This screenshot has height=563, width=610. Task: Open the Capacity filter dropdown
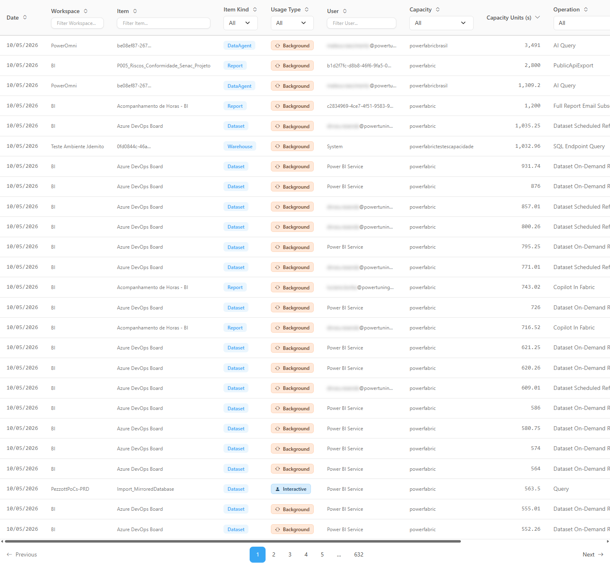tap(441, 23)
